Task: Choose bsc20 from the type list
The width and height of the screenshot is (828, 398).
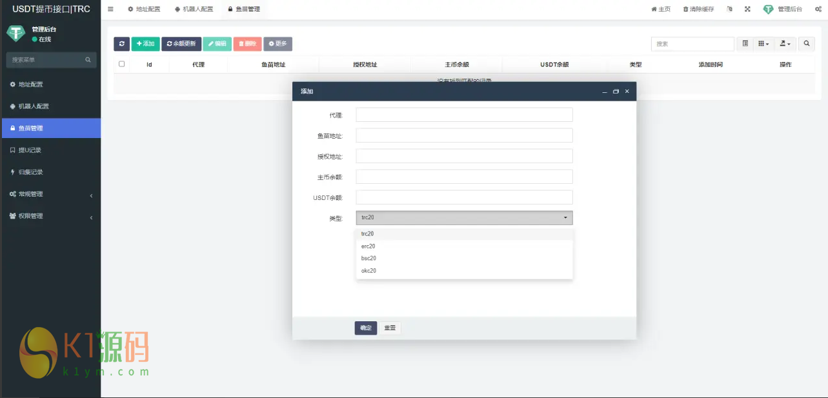Action: 464,259
